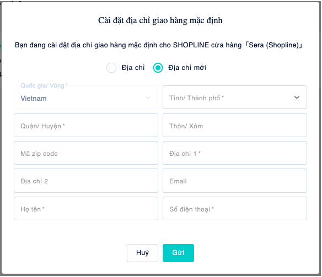322x277 pixels.
Task: Open the Quốc gia/ Vùng dropdown showing Vietnam
Action: [x=86, y=97]
